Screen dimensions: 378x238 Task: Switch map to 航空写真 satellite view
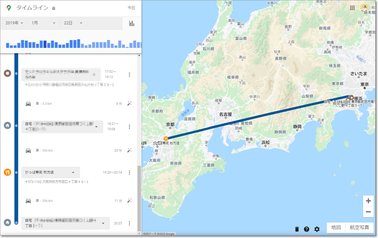[359, 227]
